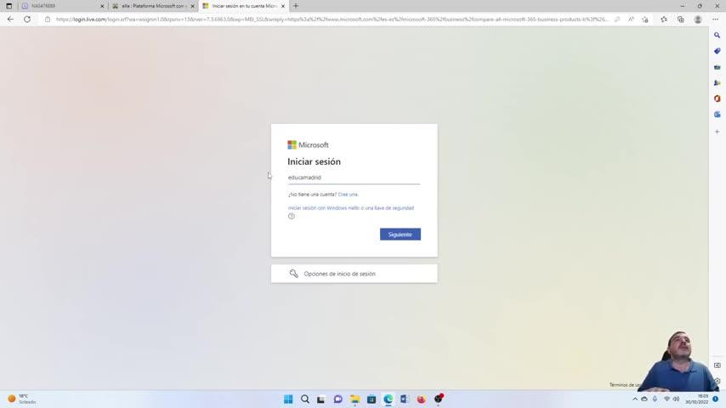Close the Iniciar sesión tab
The image size is (726, 408).
[x=283, y=6]
